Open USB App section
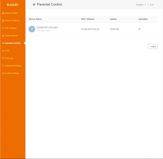 tap(9, 58)
